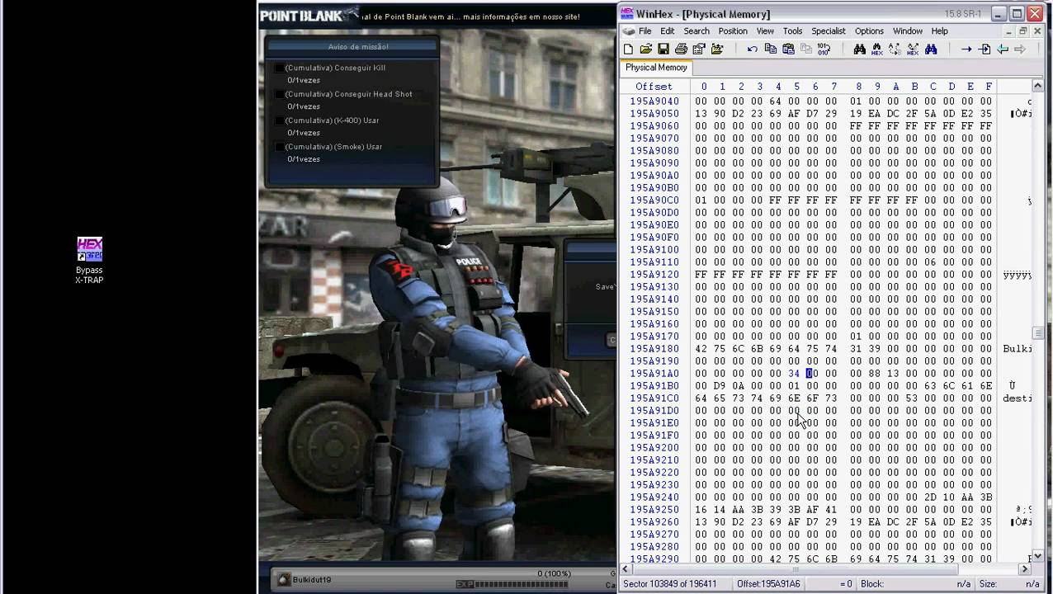Click hex byte 34 in row 195A91A0

click(794, 374)
